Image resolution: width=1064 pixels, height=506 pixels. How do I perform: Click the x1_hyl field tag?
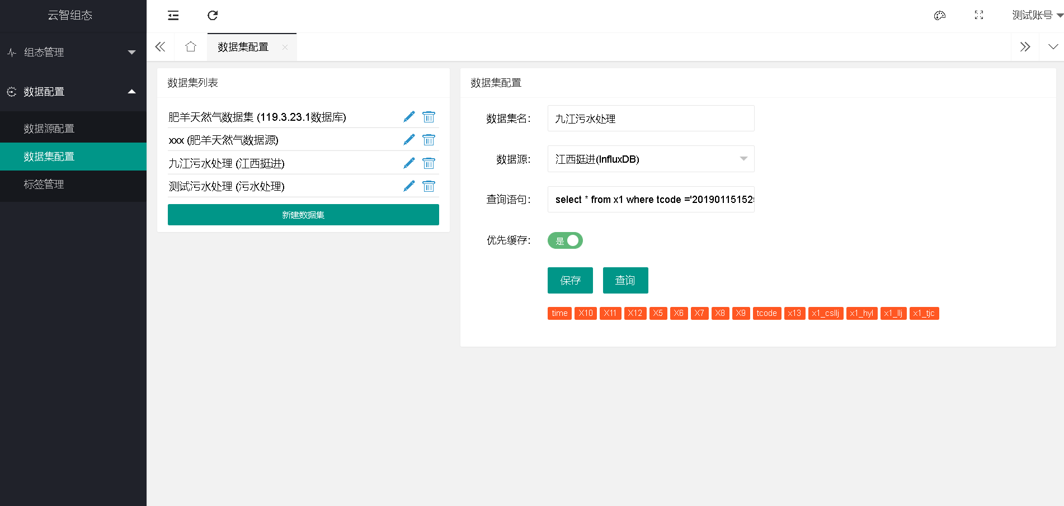[862, 313]
